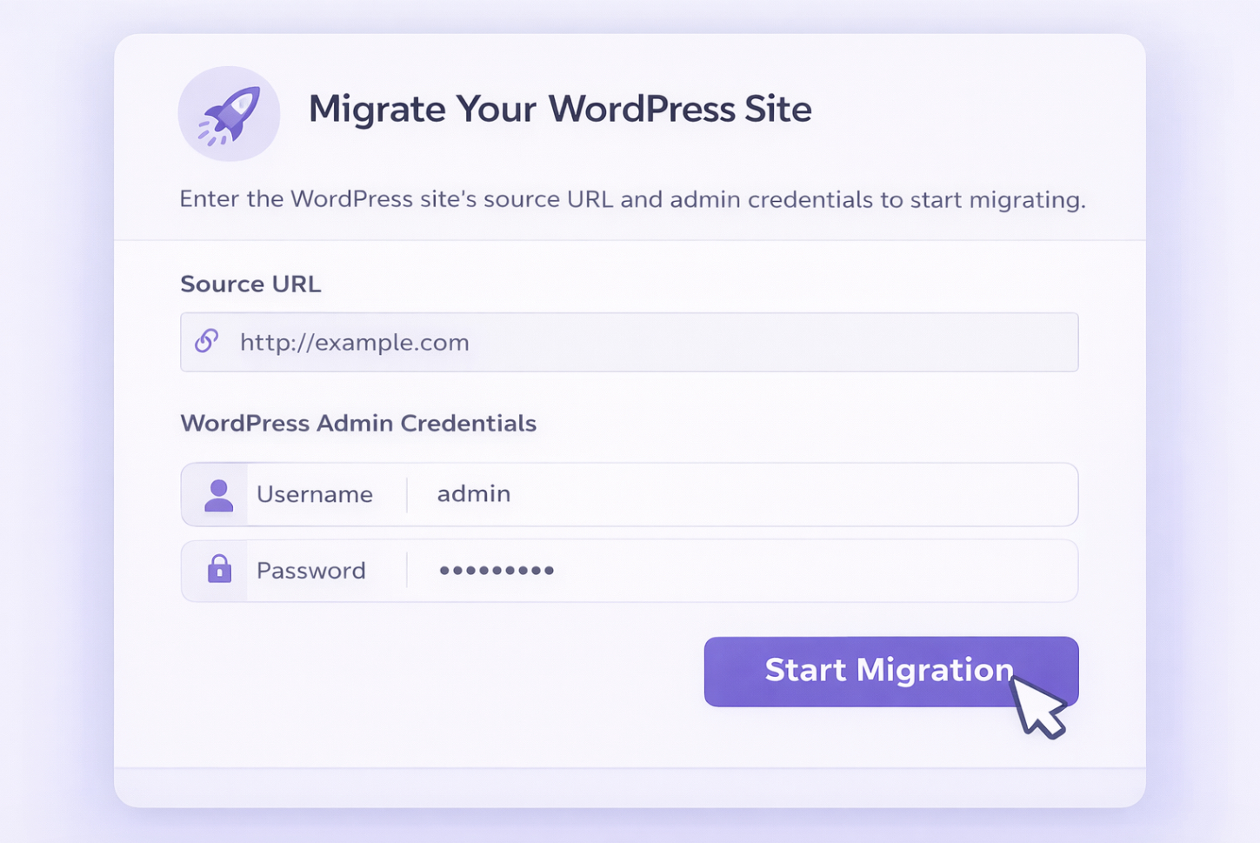Click the rocket migration icon
This screenshot has width=1260, height=843.
coord(229,111)
